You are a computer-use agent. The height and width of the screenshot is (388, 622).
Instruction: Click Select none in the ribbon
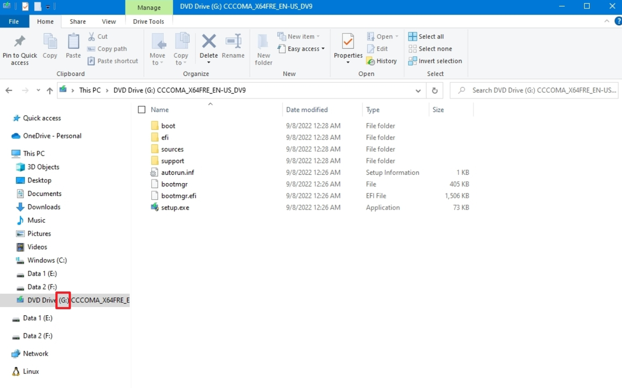point(430,49)
